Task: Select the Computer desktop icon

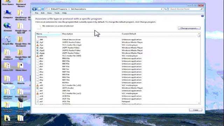Action: [8, 14]
